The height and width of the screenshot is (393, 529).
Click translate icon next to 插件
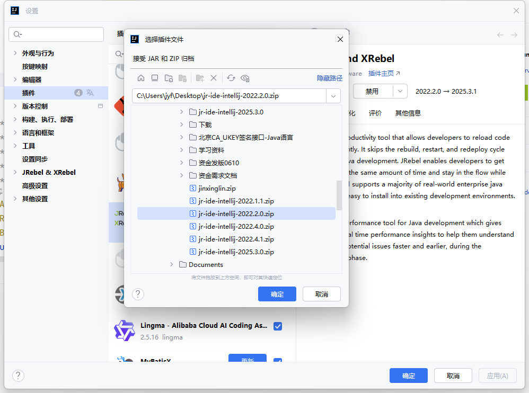[x=90, y=93]
